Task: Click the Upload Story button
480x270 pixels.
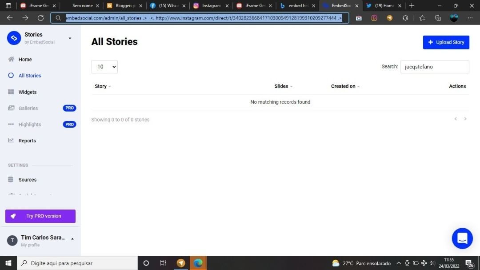Action: tap(446, 42)
